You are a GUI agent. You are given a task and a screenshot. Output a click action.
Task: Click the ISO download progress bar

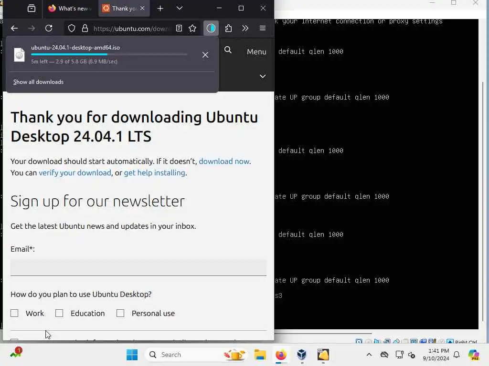click(x=109, y=54)
